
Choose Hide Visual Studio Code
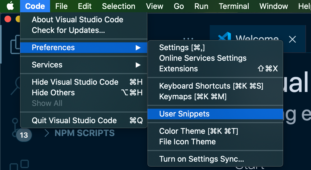pyautogui.click(x=83, y=82)
